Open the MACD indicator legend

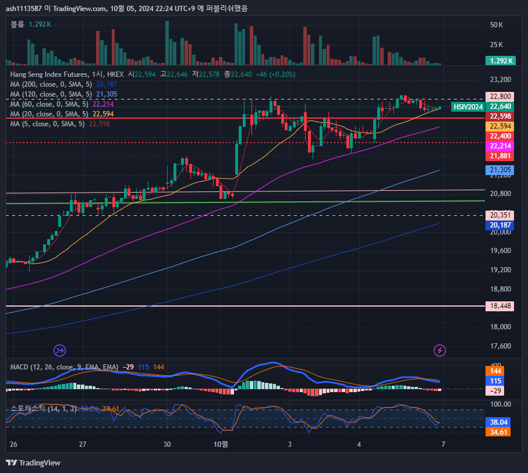[64, 367]
